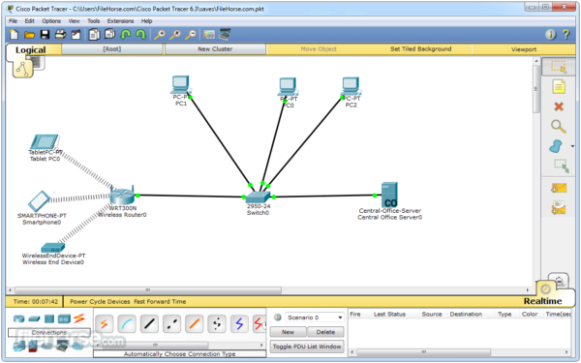Save the file using floppy disk icon
The image size is (581, 363).
[x=45, y=35]
